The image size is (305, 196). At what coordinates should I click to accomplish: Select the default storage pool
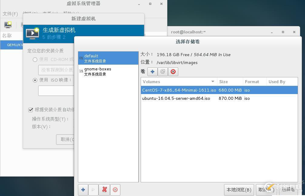coord(108,58)
